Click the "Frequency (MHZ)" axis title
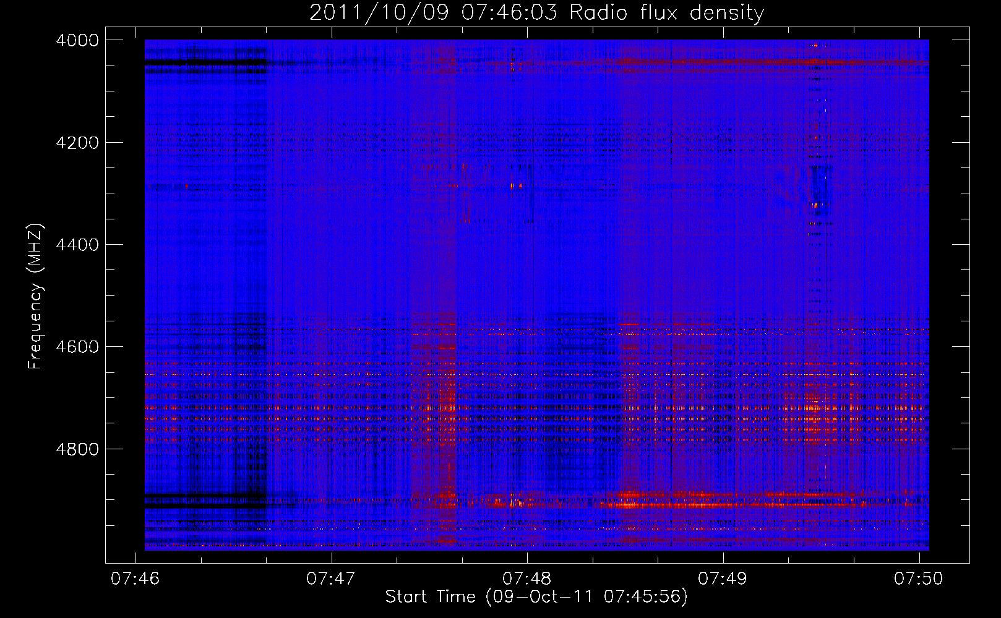This screenshot has height=618, width=1001. pos(36,297)
